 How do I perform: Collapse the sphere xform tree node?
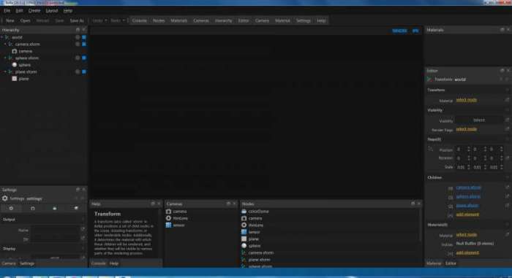coord(5,58)
